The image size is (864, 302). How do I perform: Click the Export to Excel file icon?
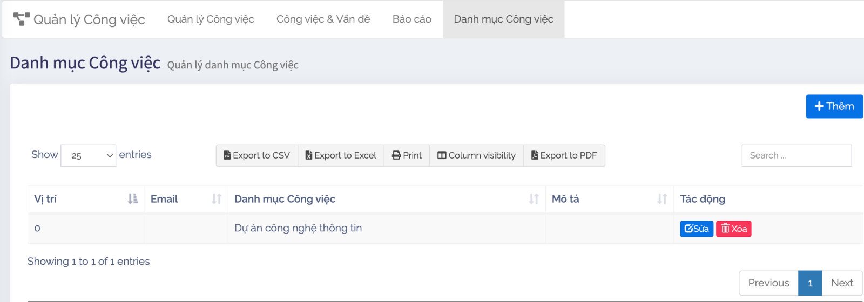(309, 155)
